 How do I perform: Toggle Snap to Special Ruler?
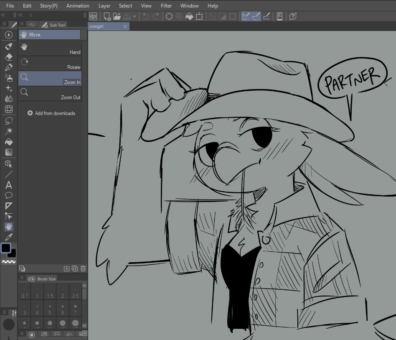click(x=256, y=16)
